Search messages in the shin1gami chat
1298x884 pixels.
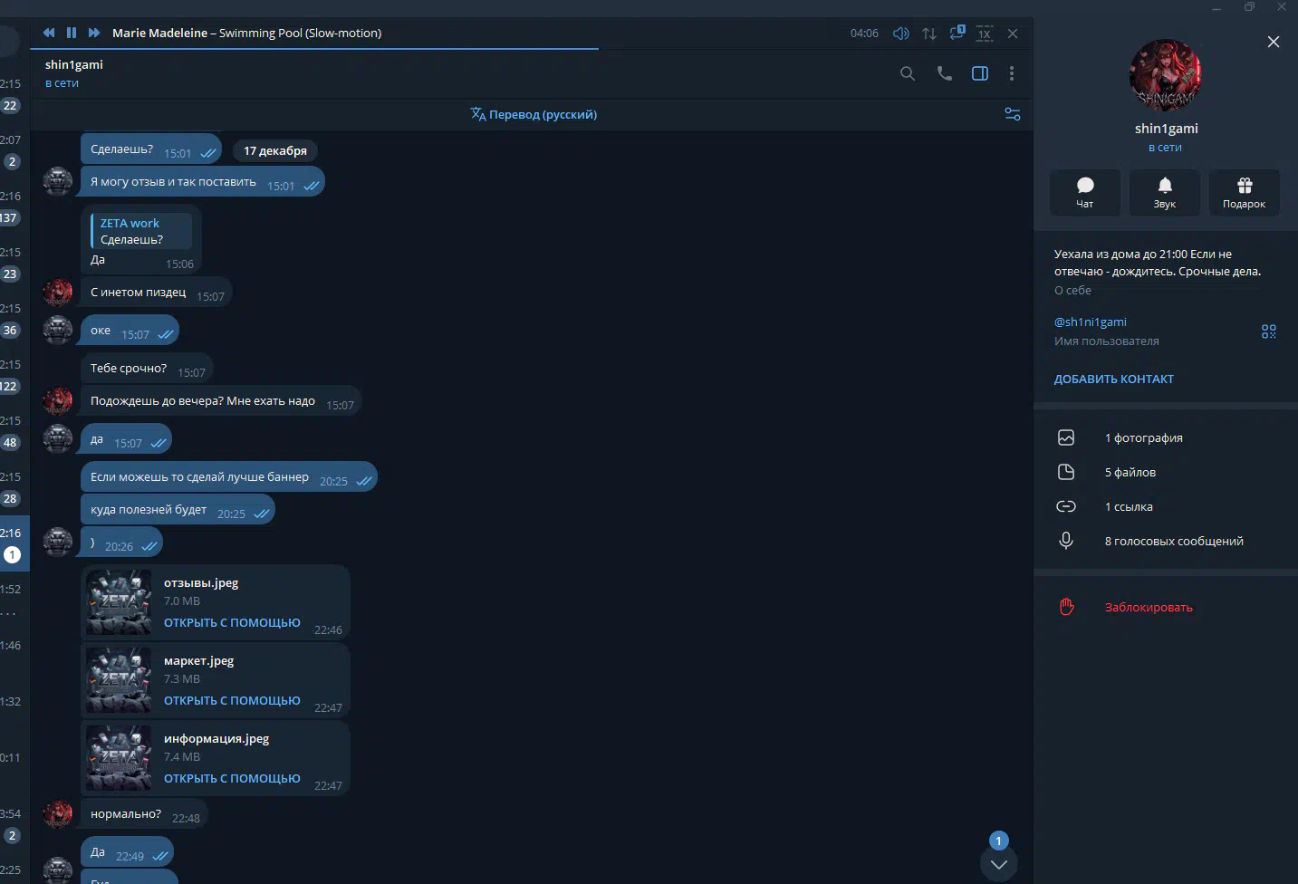907,73
